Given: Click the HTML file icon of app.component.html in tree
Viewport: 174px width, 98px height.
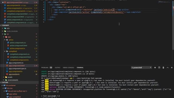Looking at the screenshot, I should click(x=7, y=66).
